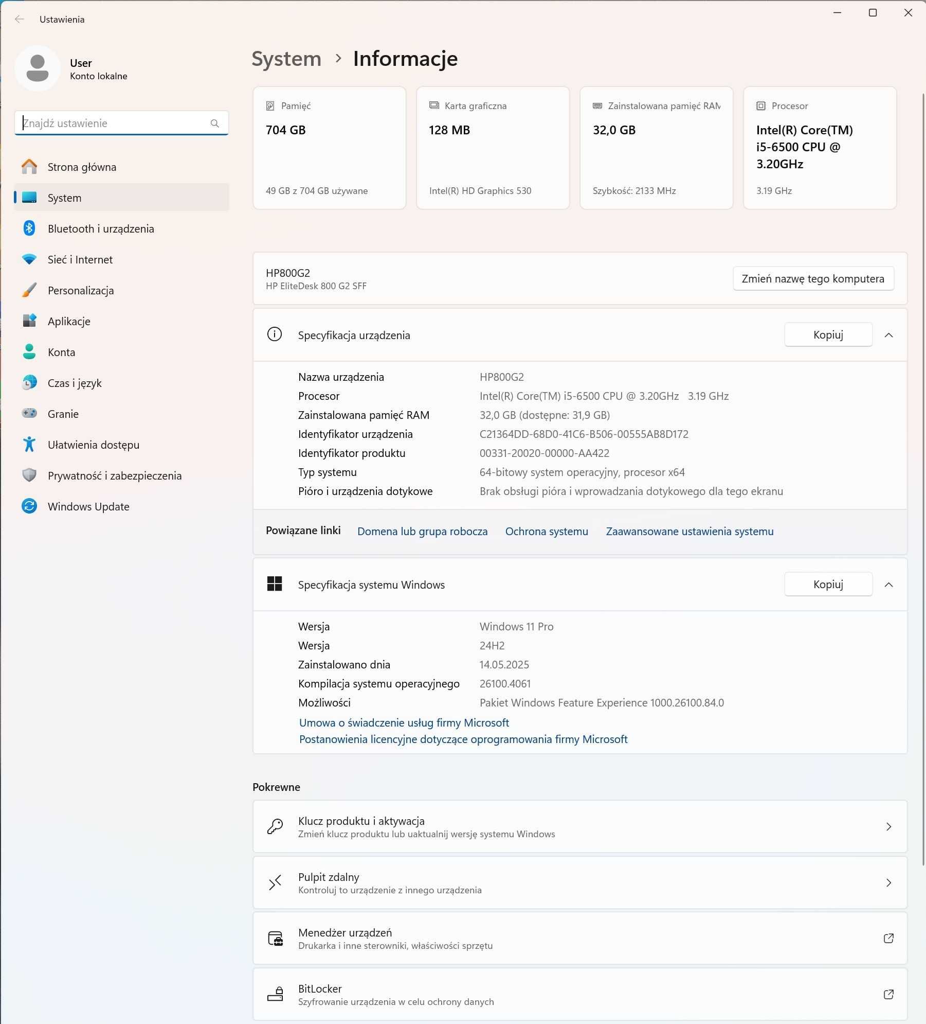Open Bluetooth i urządzenia settings
The image size is (926, 1024).
click(x=121, y=228)
